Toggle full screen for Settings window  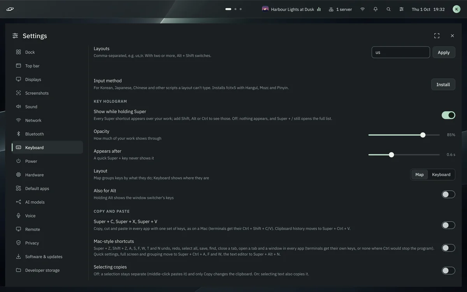click(437, 36)
